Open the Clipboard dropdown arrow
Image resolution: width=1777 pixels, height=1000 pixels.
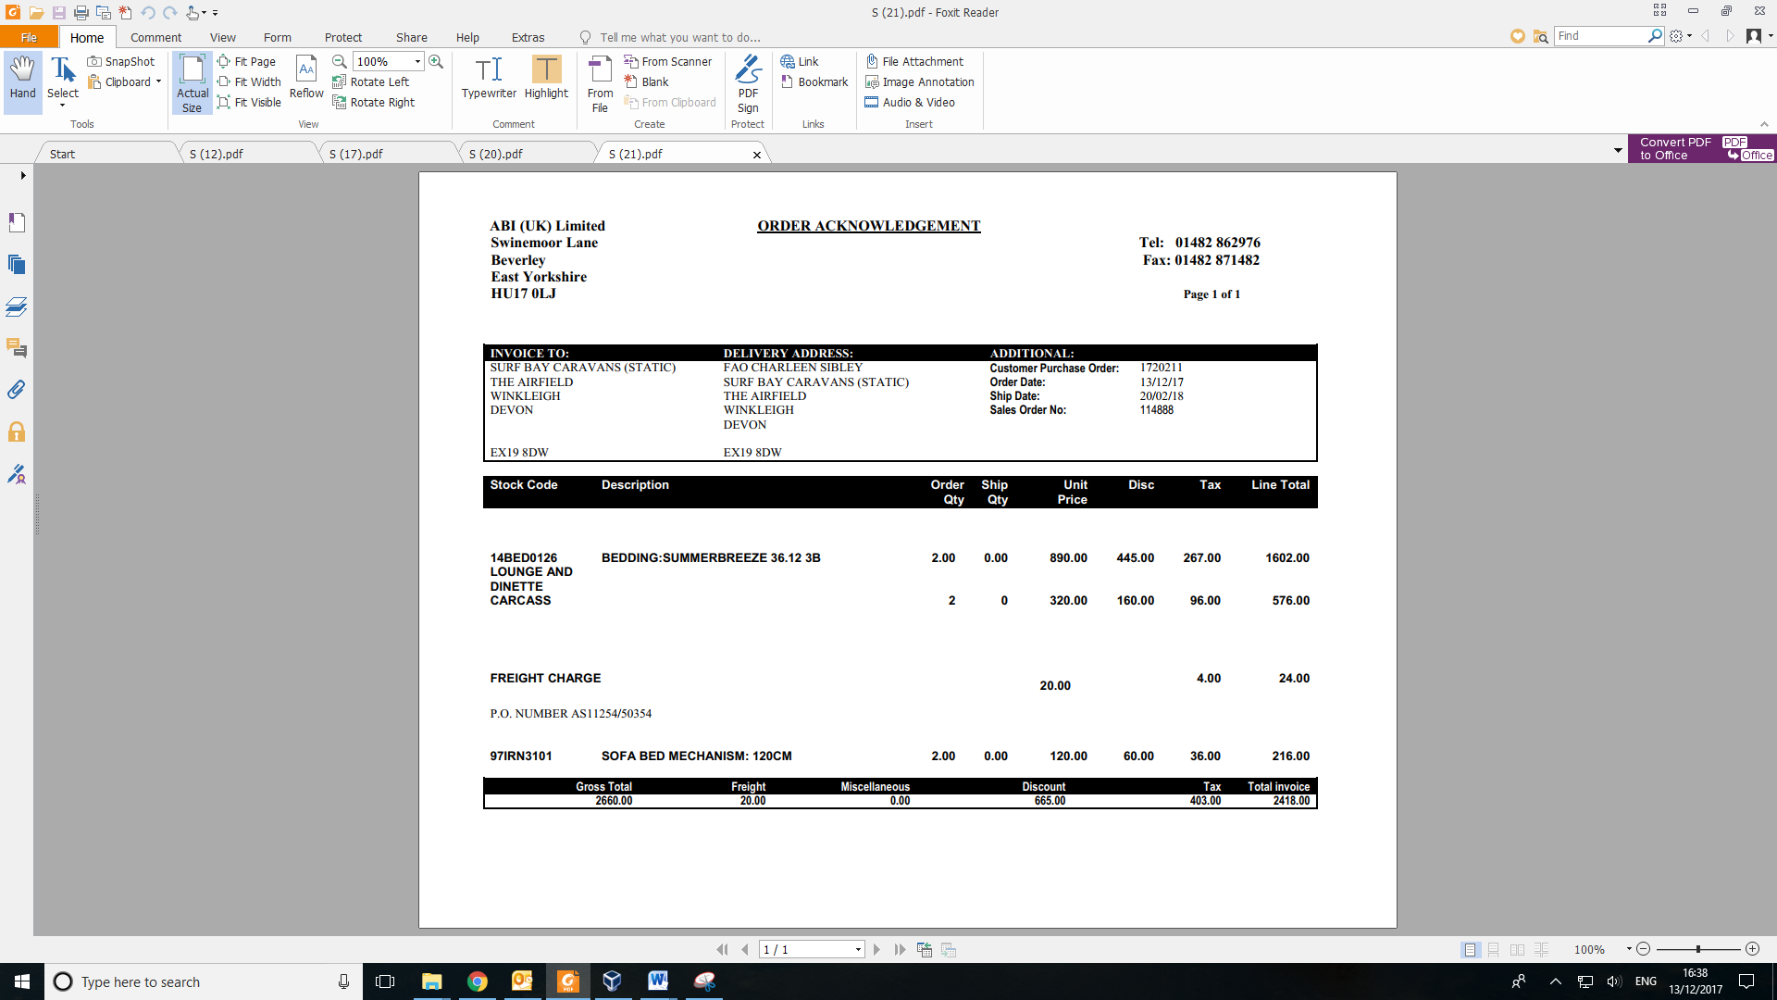coord(158,81)
